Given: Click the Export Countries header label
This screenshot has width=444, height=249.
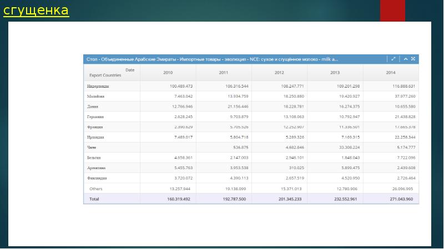Looking at the screenshot, I should 105,75.
